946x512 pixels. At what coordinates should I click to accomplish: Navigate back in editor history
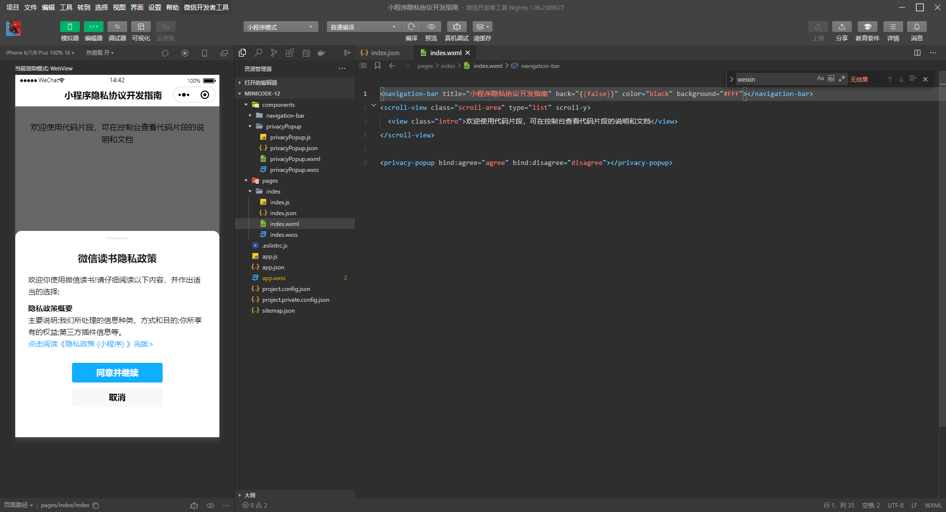(392, 65)
